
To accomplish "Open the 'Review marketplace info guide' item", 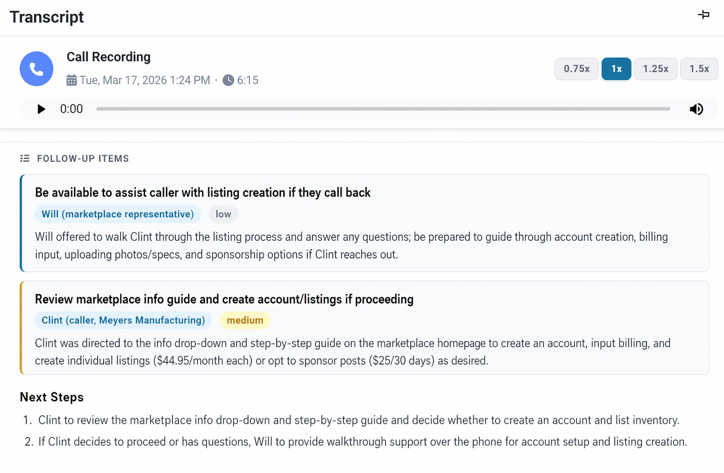I will [224, 299].
